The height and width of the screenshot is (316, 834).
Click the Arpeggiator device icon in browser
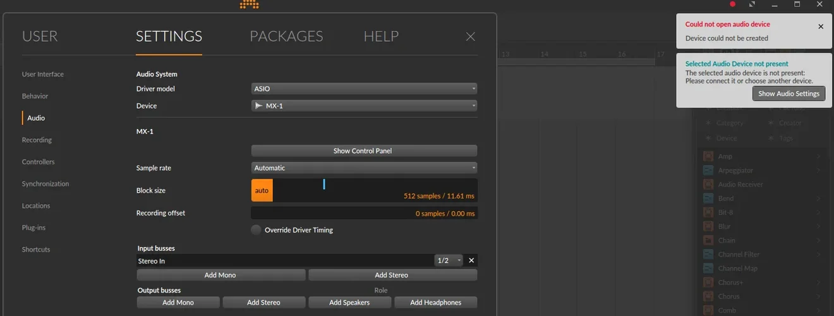[x=708, y=170]
